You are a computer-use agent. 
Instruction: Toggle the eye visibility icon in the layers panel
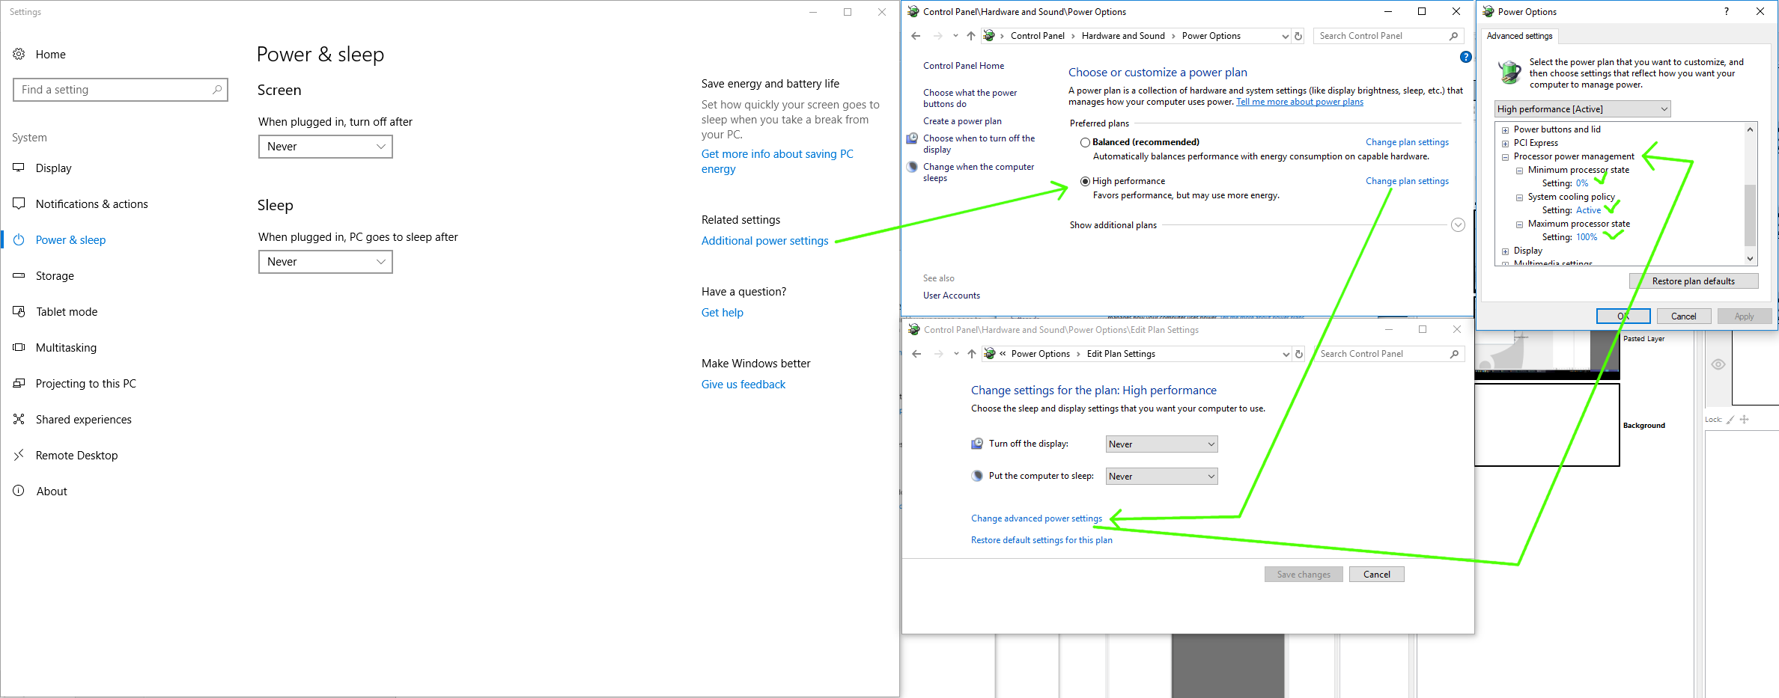[x=1718, y=364]
